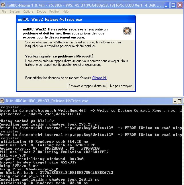Click console line 'Will use SVP'
Viewport: 184px width, 185px height.
(x=13, y=155)
